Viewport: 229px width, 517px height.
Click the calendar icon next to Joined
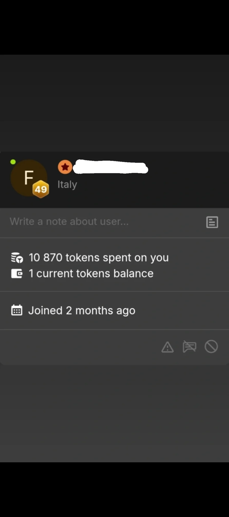pyautogui.click(x=17, y=310)
